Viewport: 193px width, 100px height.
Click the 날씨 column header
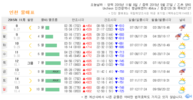coord(182,20)
